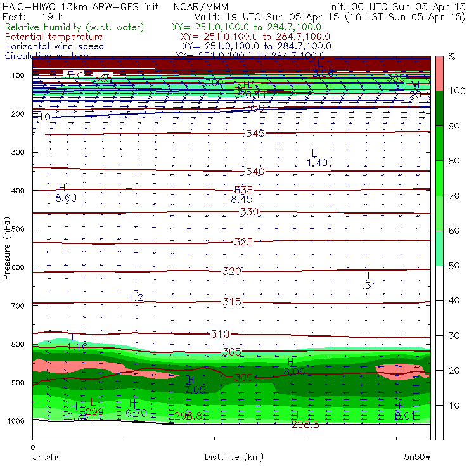Click the 'L 1.16' wind speed minimum label
This screenshot has width=469, height=469.
click(x=77, y=342)
